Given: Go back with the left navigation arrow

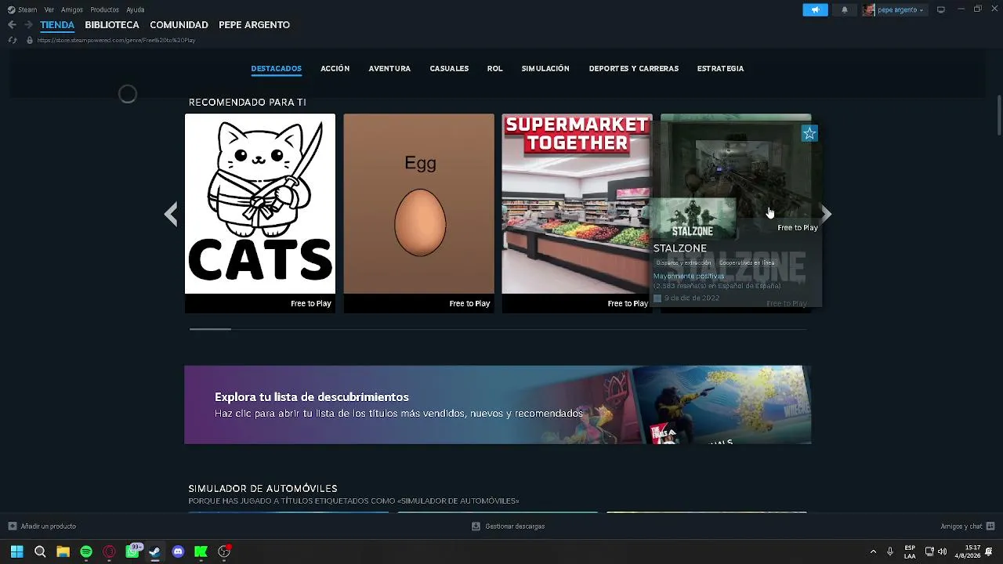Looking at the screenshot, I should (12, 25).
